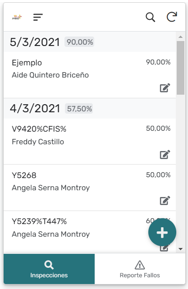Add a new inspection with plus button
188x289 pixels.
(x=162, y=232)
